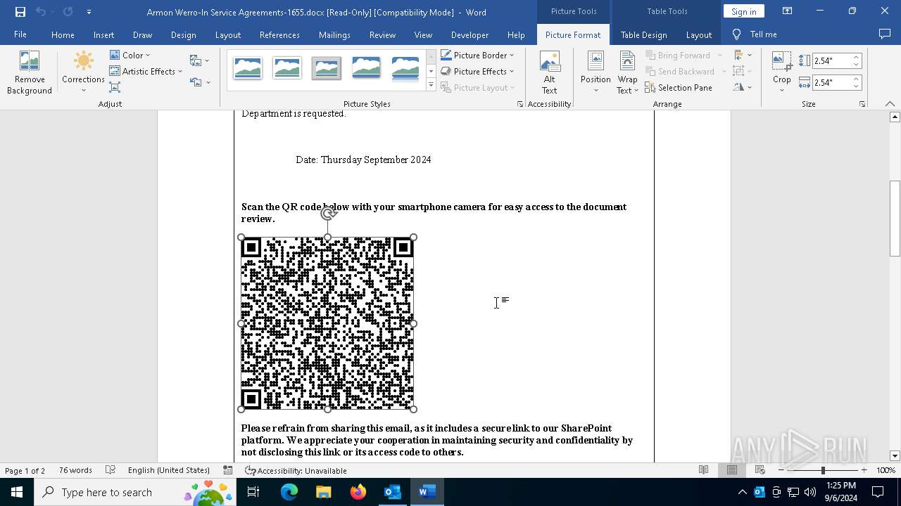The image size is (901, 506).
Task: Open the References tab
Action: [x=279, y=34]
